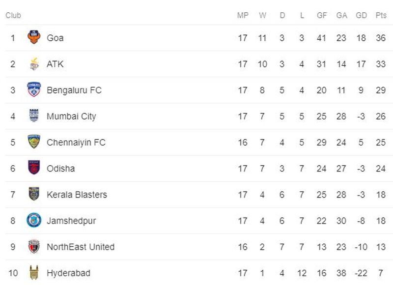Image resolution: width=393 pixels, height=285 pixels.
Task: Click the Jamshedpur club crest
Action: point(34,220)
